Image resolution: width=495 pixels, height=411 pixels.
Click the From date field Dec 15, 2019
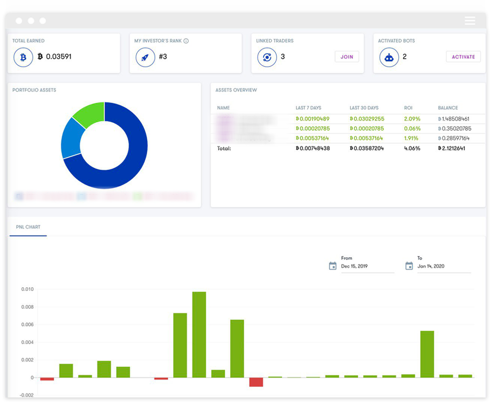click(x=367, y=266)
